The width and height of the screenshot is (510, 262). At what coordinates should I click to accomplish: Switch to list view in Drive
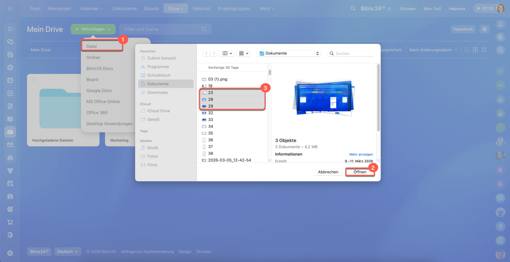click(467, 50)
